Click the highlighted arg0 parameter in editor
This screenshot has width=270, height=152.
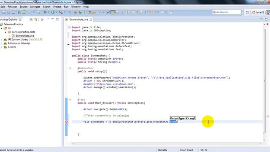pyautogui.click(x=173, y=122)
